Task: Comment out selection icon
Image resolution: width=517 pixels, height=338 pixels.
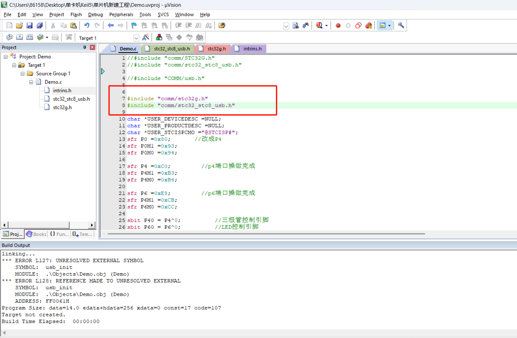Action: tap(199, 25)
